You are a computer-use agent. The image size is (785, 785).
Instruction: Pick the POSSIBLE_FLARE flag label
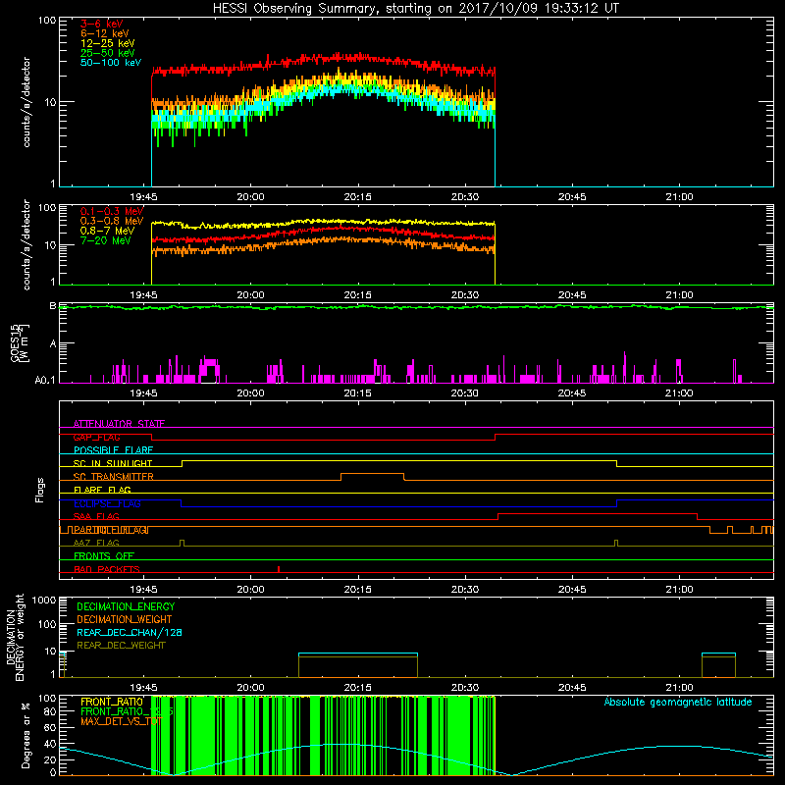coord(113,450)
